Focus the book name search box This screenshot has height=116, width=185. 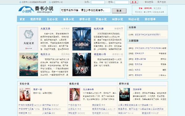pyautogui.click(x=85, y=11)
